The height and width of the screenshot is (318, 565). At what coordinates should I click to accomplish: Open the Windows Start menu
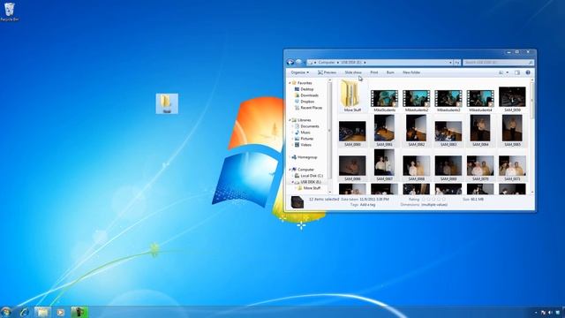pyautogui.click(x=6, y=312)
